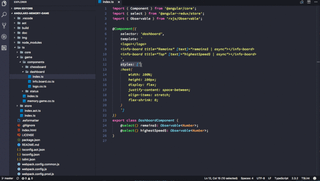Expand the chessboard folder
This screenshot has height=181, width=320.
pos(38,67)
